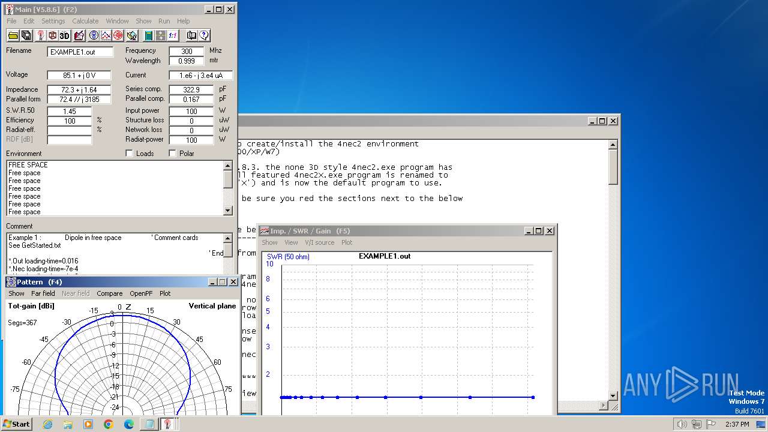
Task: Open Internet Explorer from the taskbar
Action: tap(47, 424)
